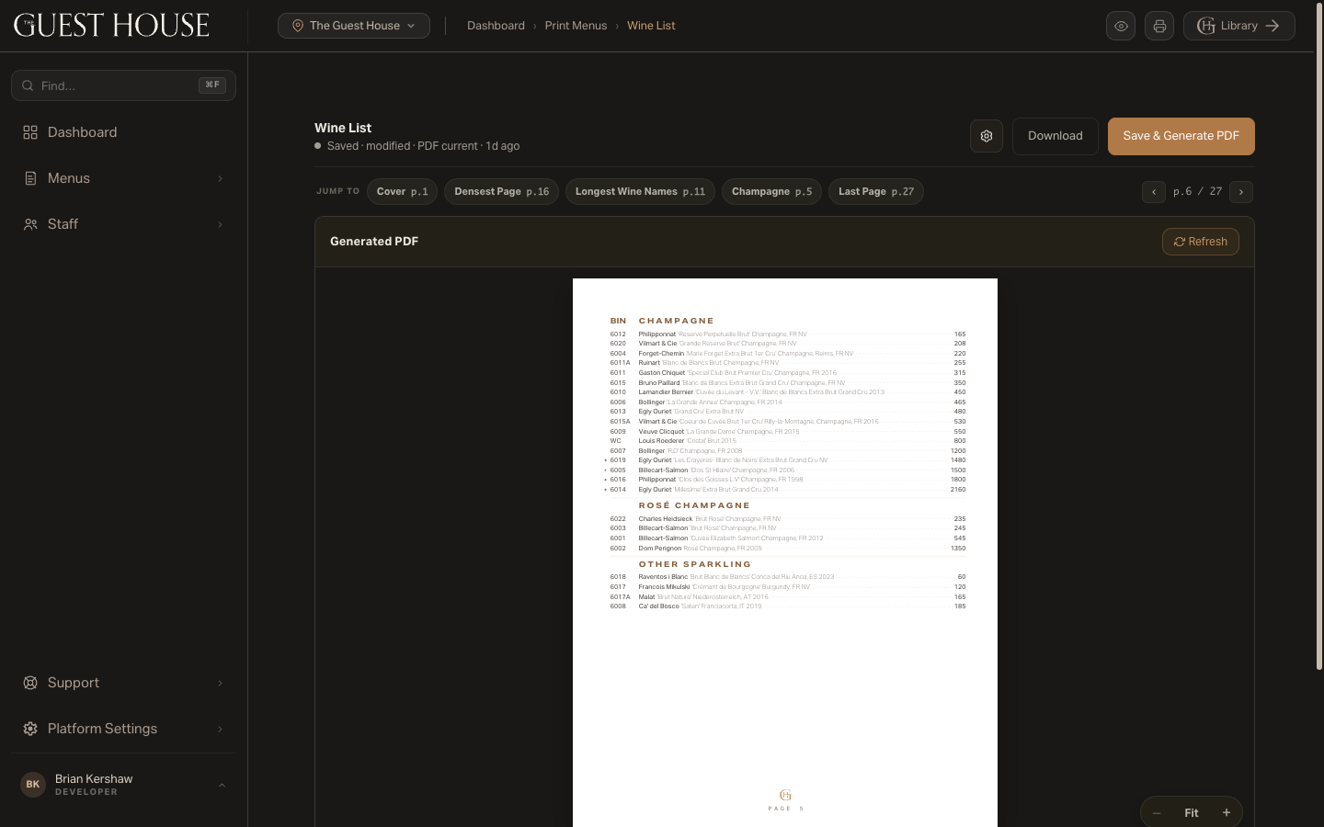The width and height of the screenshot is (1324, 827).
Task: Open Staff in the sidebar
Action: tap(123, 224)
